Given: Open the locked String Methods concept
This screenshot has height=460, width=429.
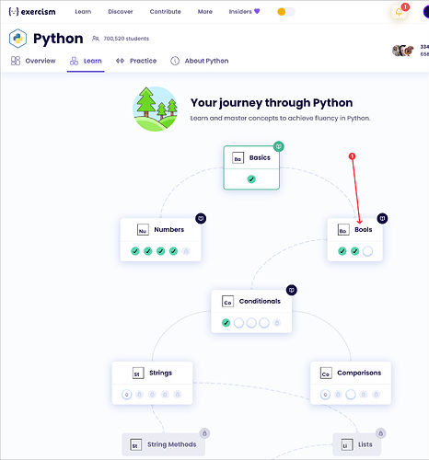Looking at the screenshot, I should (163, 444).
